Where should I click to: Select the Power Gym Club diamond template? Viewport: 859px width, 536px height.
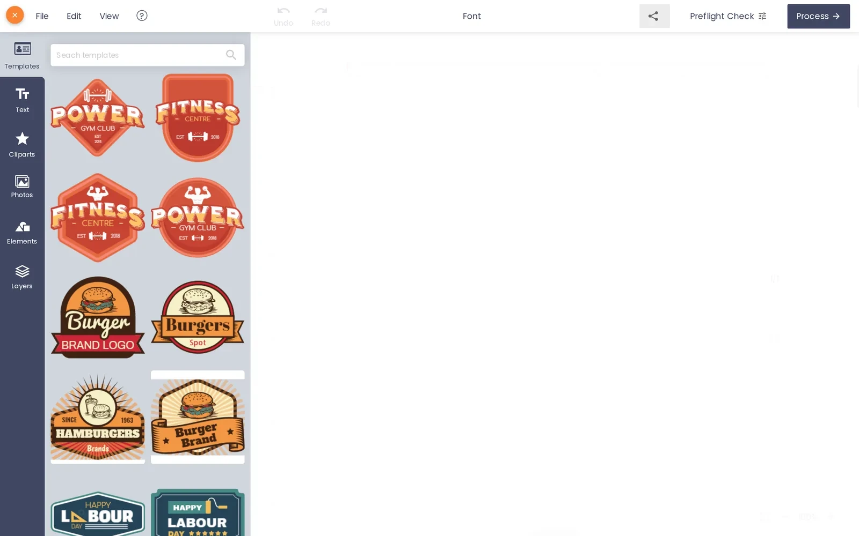pos(98,118)
